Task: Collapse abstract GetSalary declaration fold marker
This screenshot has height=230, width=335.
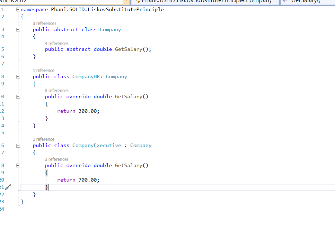Action: [18, 49]
